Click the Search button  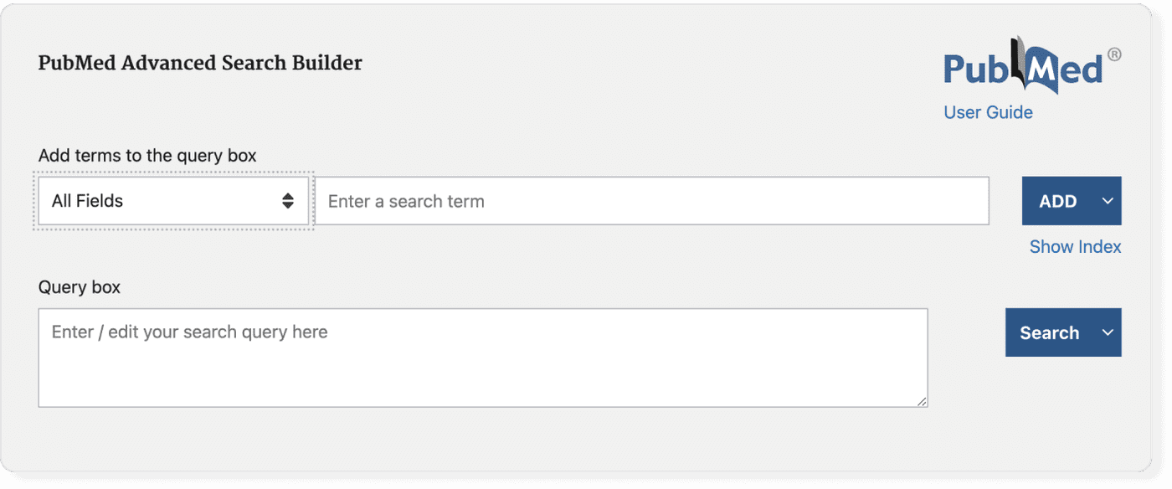click(x=1050, y=332)
